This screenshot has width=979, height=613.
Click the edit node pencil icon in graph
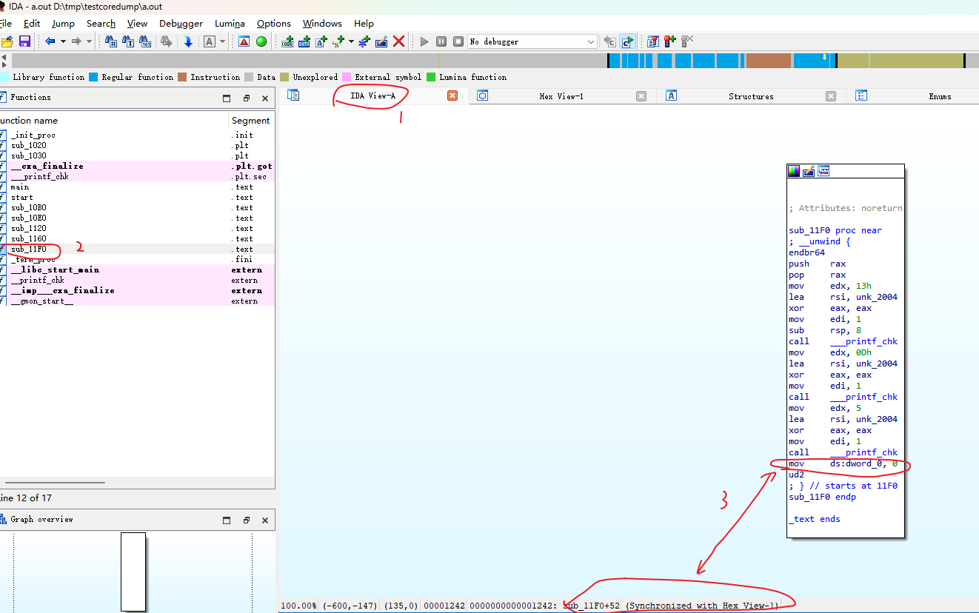[x=809, y=171]
